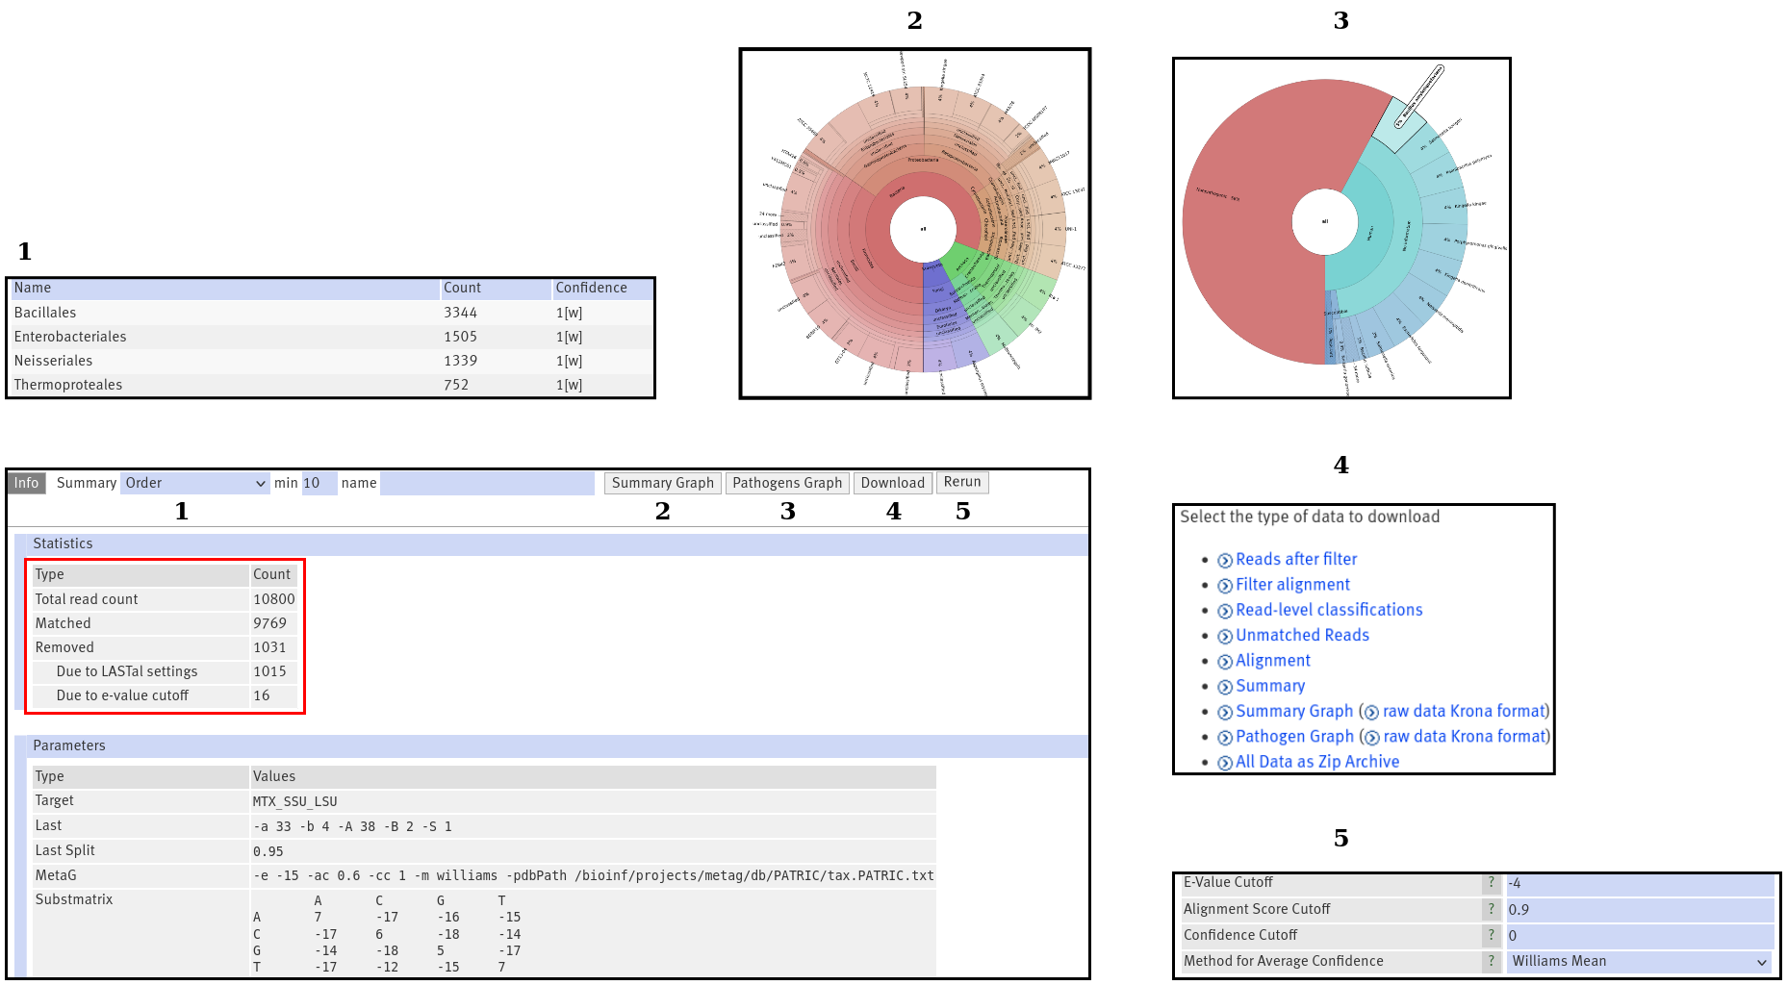Open the Summary Graph button
Image resolution: width=1787 pixels, height=985 pixels.
(663, 483)
